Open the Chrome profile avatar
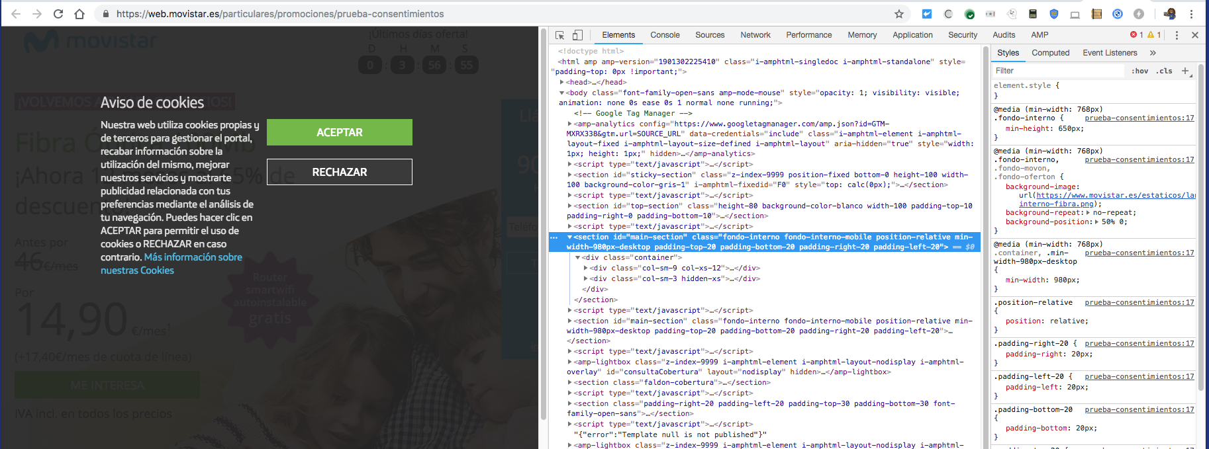Screen dimensions: 1209x449 (1170, 14)
